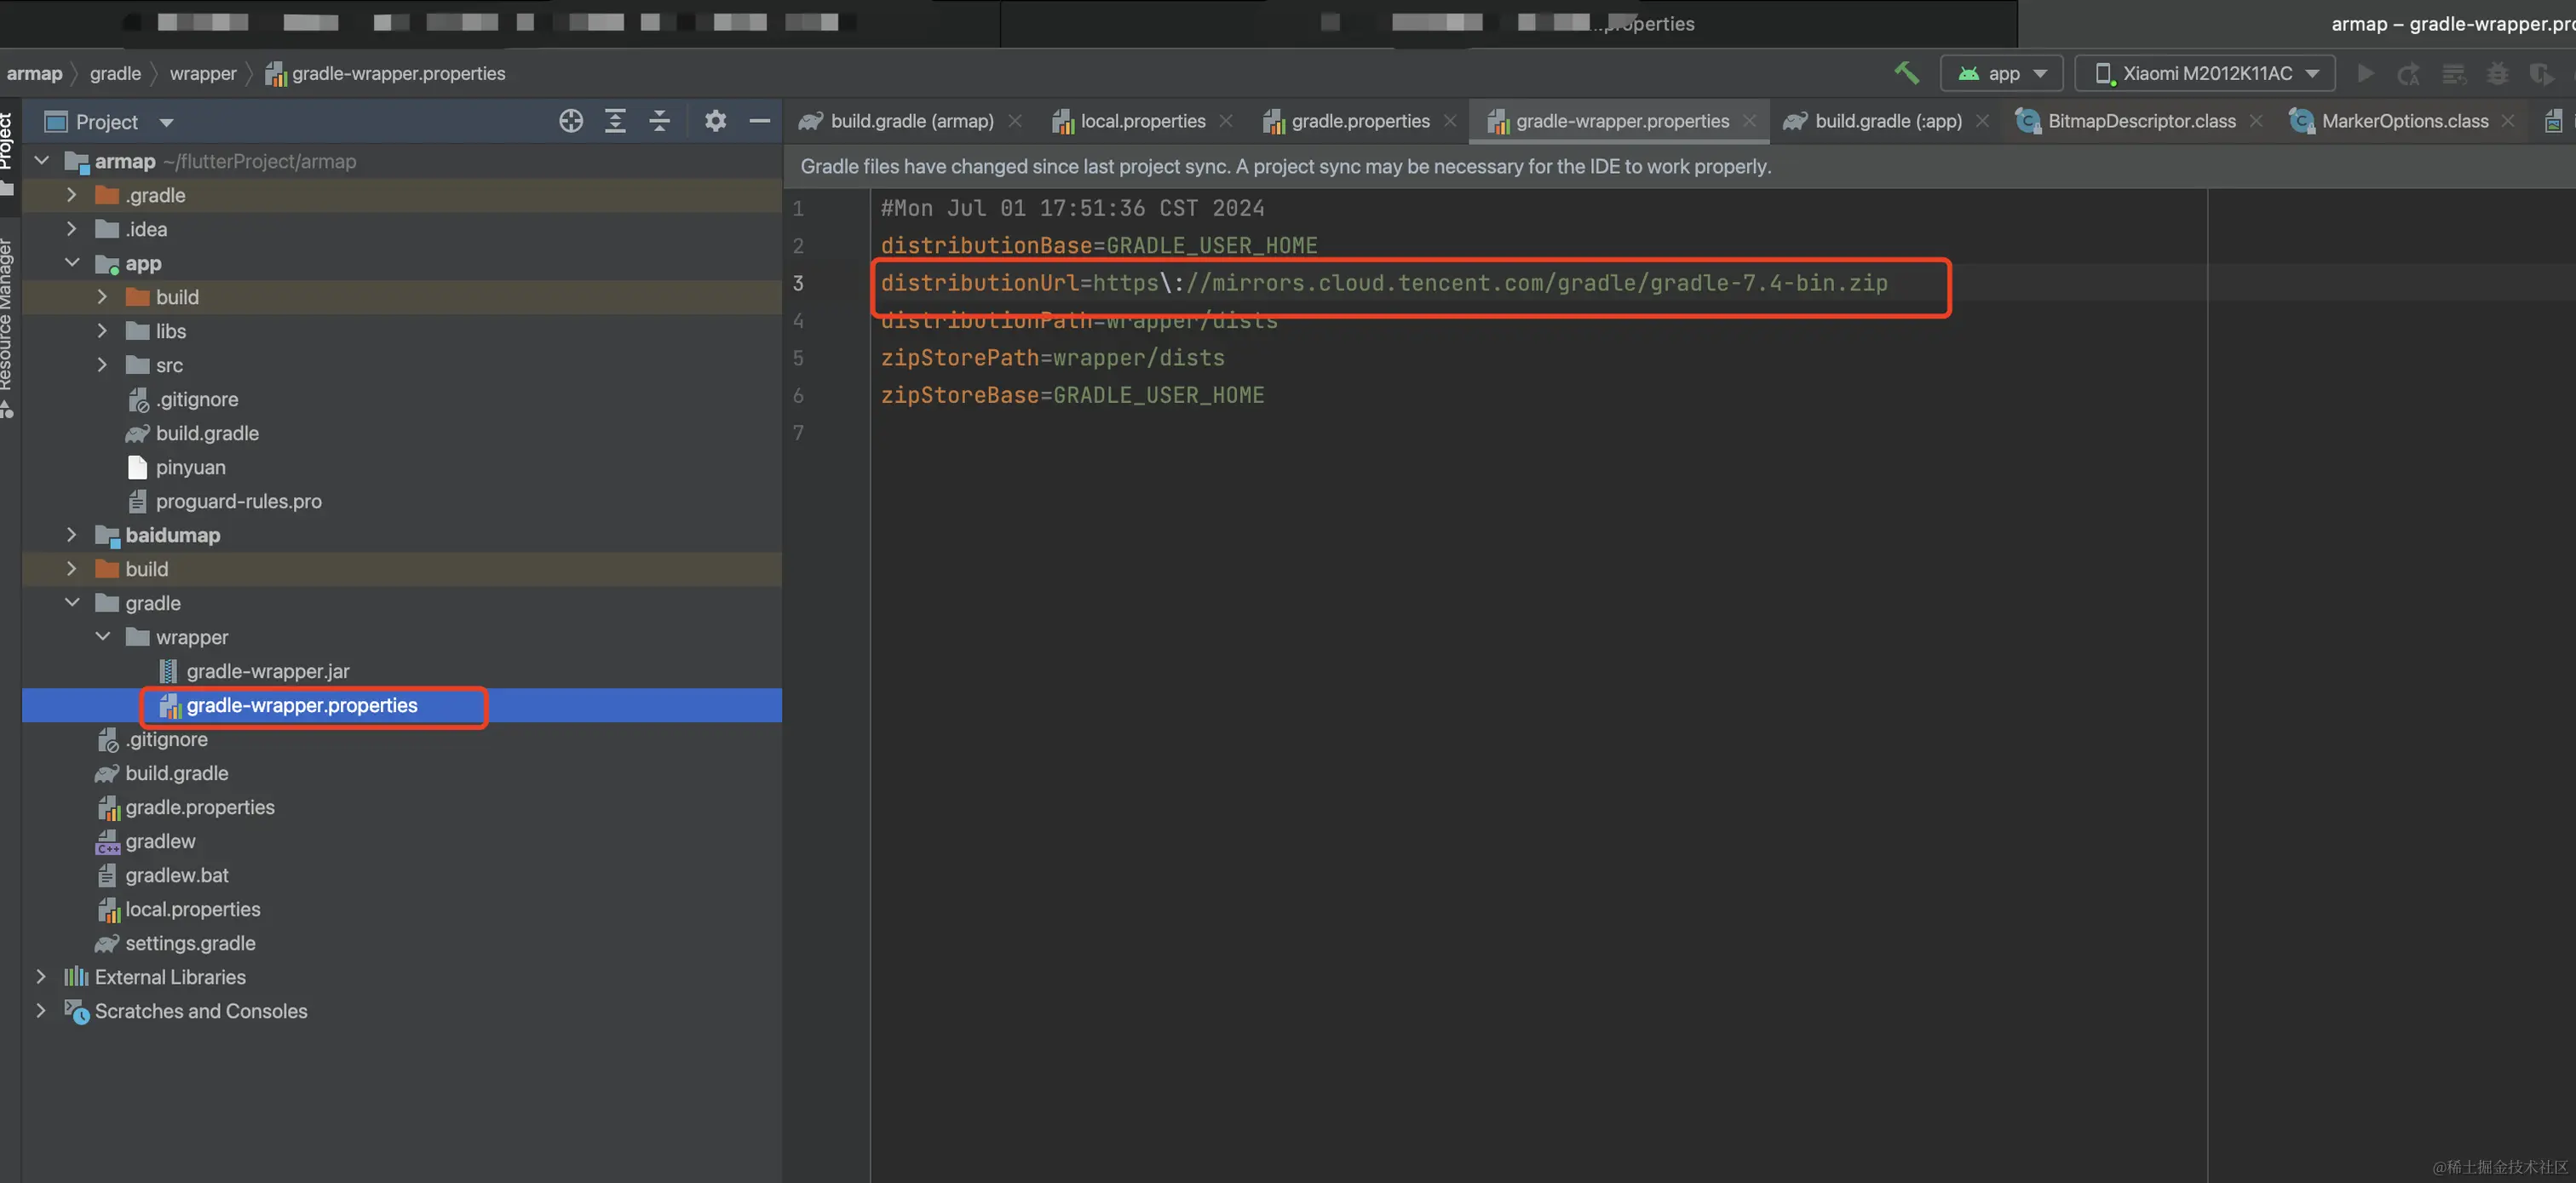The height and width of the screenshot is (1183, 2576).
Task: Expand External Libraries node
Action: 41,977
